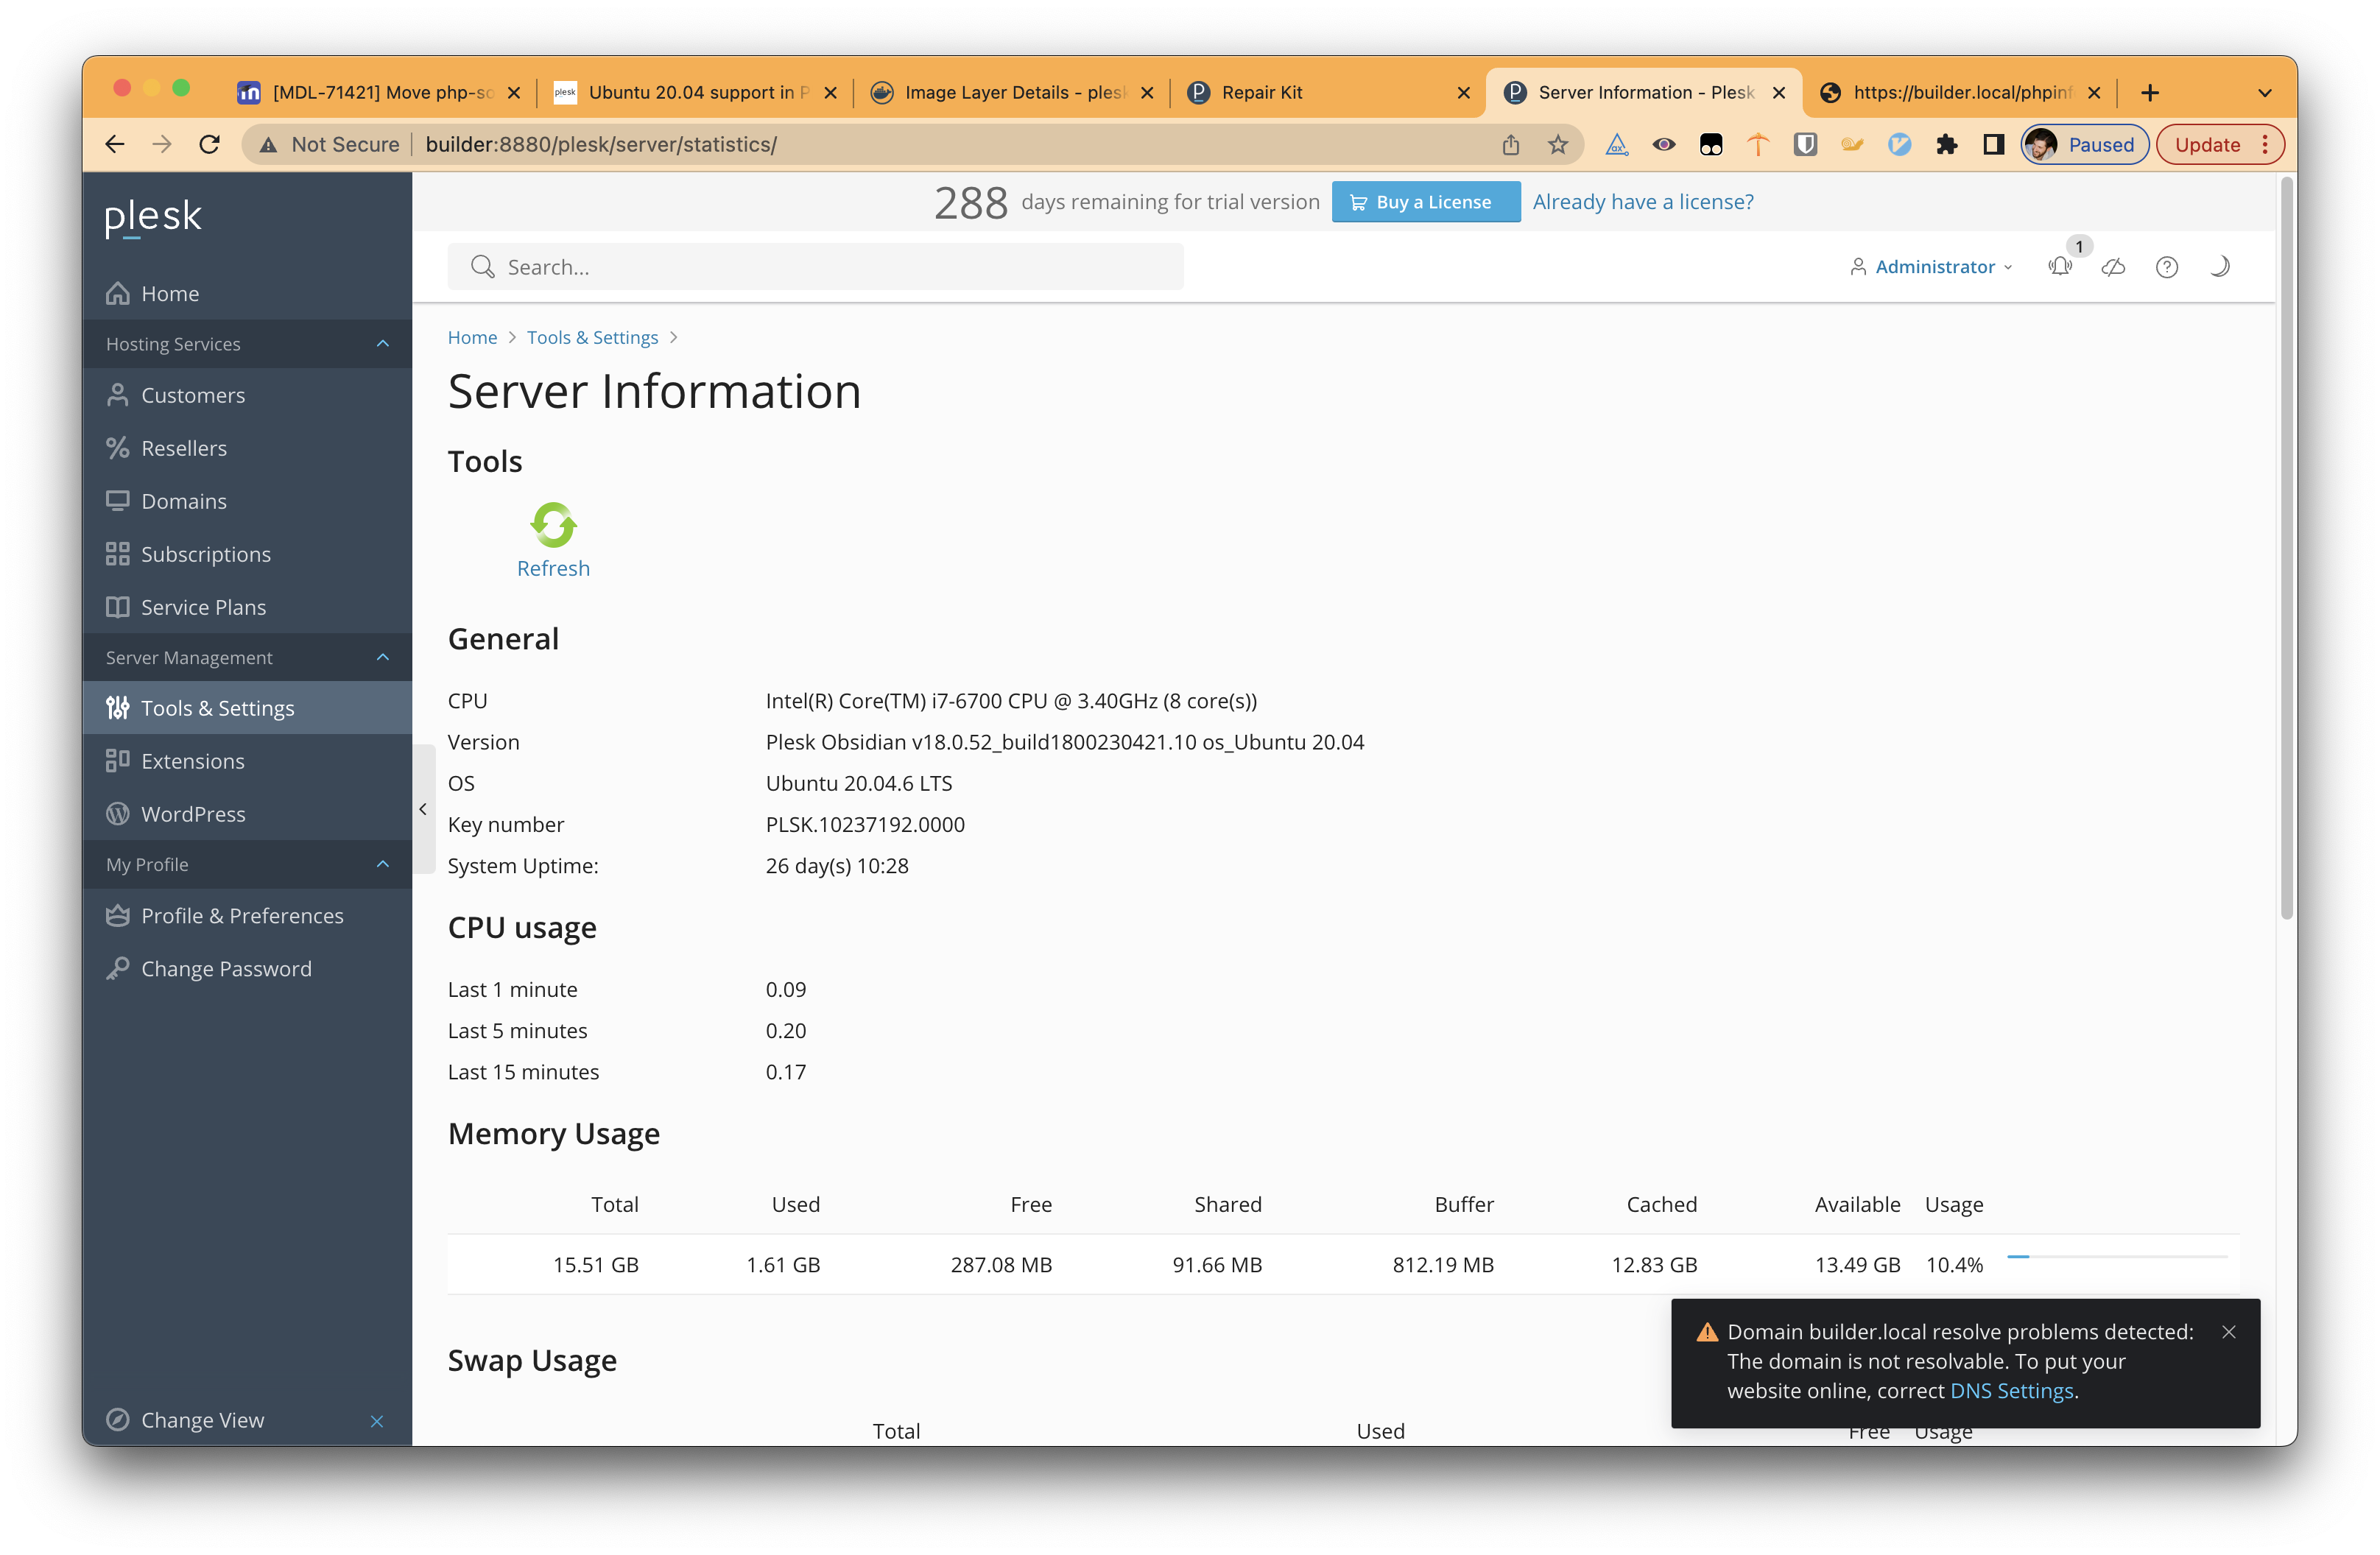Open Profile & Preferences
2380x1555 pixels.
coord(247,916)
